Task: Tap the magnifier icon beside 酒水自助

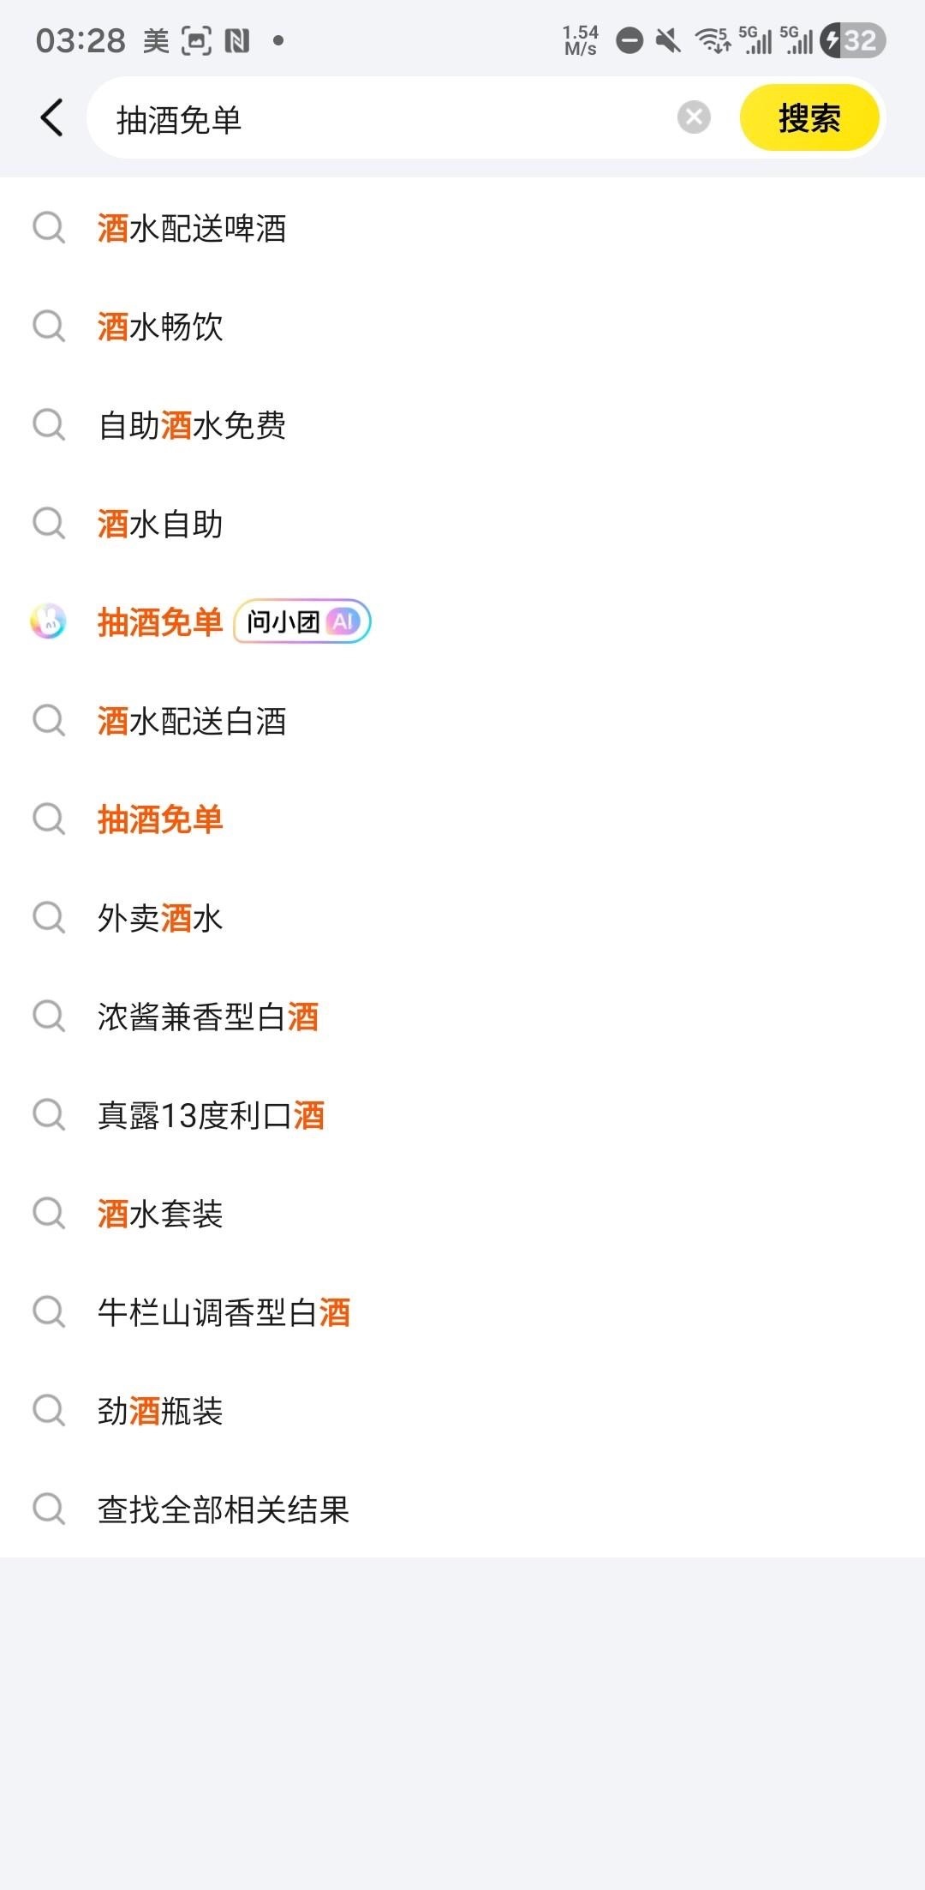Action: click(x=49, y=524)
